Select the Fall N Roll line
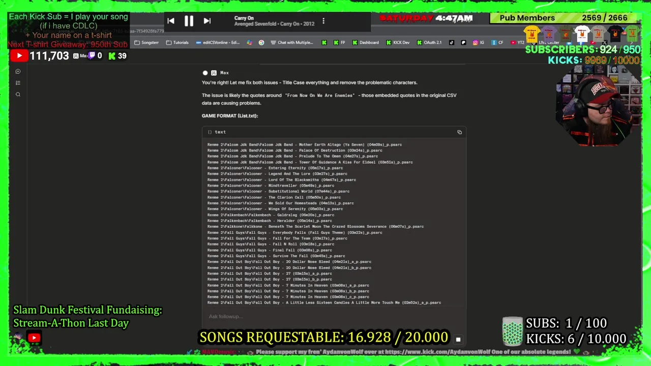Screen dimensions: 651x366 point(271,244)
